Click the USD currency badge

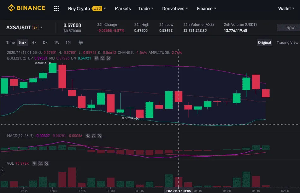97,9
